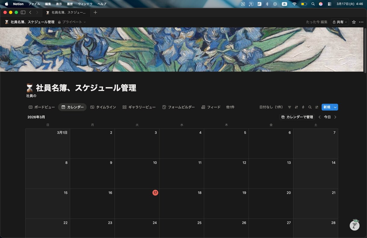
Task: Click the 社員の description text
Action: pyautogui.click(x=31, y=96)
